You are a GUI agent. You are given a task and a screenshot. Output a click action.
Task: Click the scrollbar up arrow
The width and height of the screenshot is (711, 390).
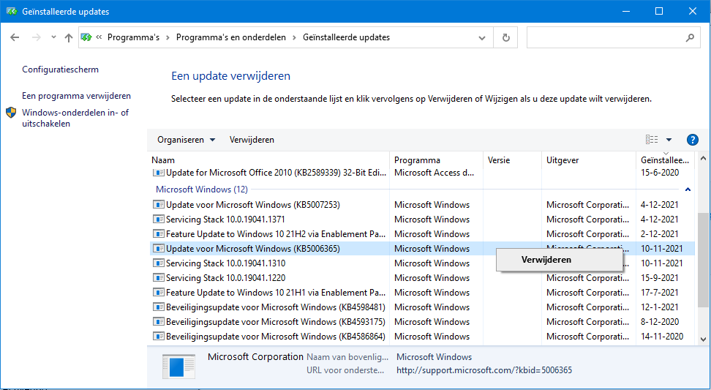point(703,159)
